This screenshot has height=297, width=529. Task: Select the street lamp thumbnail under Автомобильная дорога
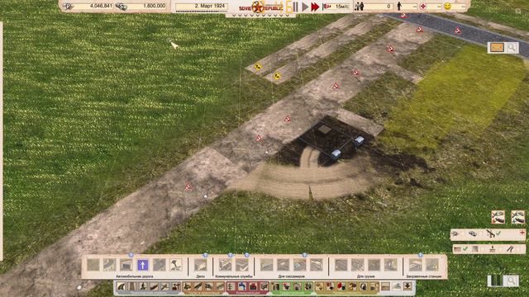[x=176, y=265]
